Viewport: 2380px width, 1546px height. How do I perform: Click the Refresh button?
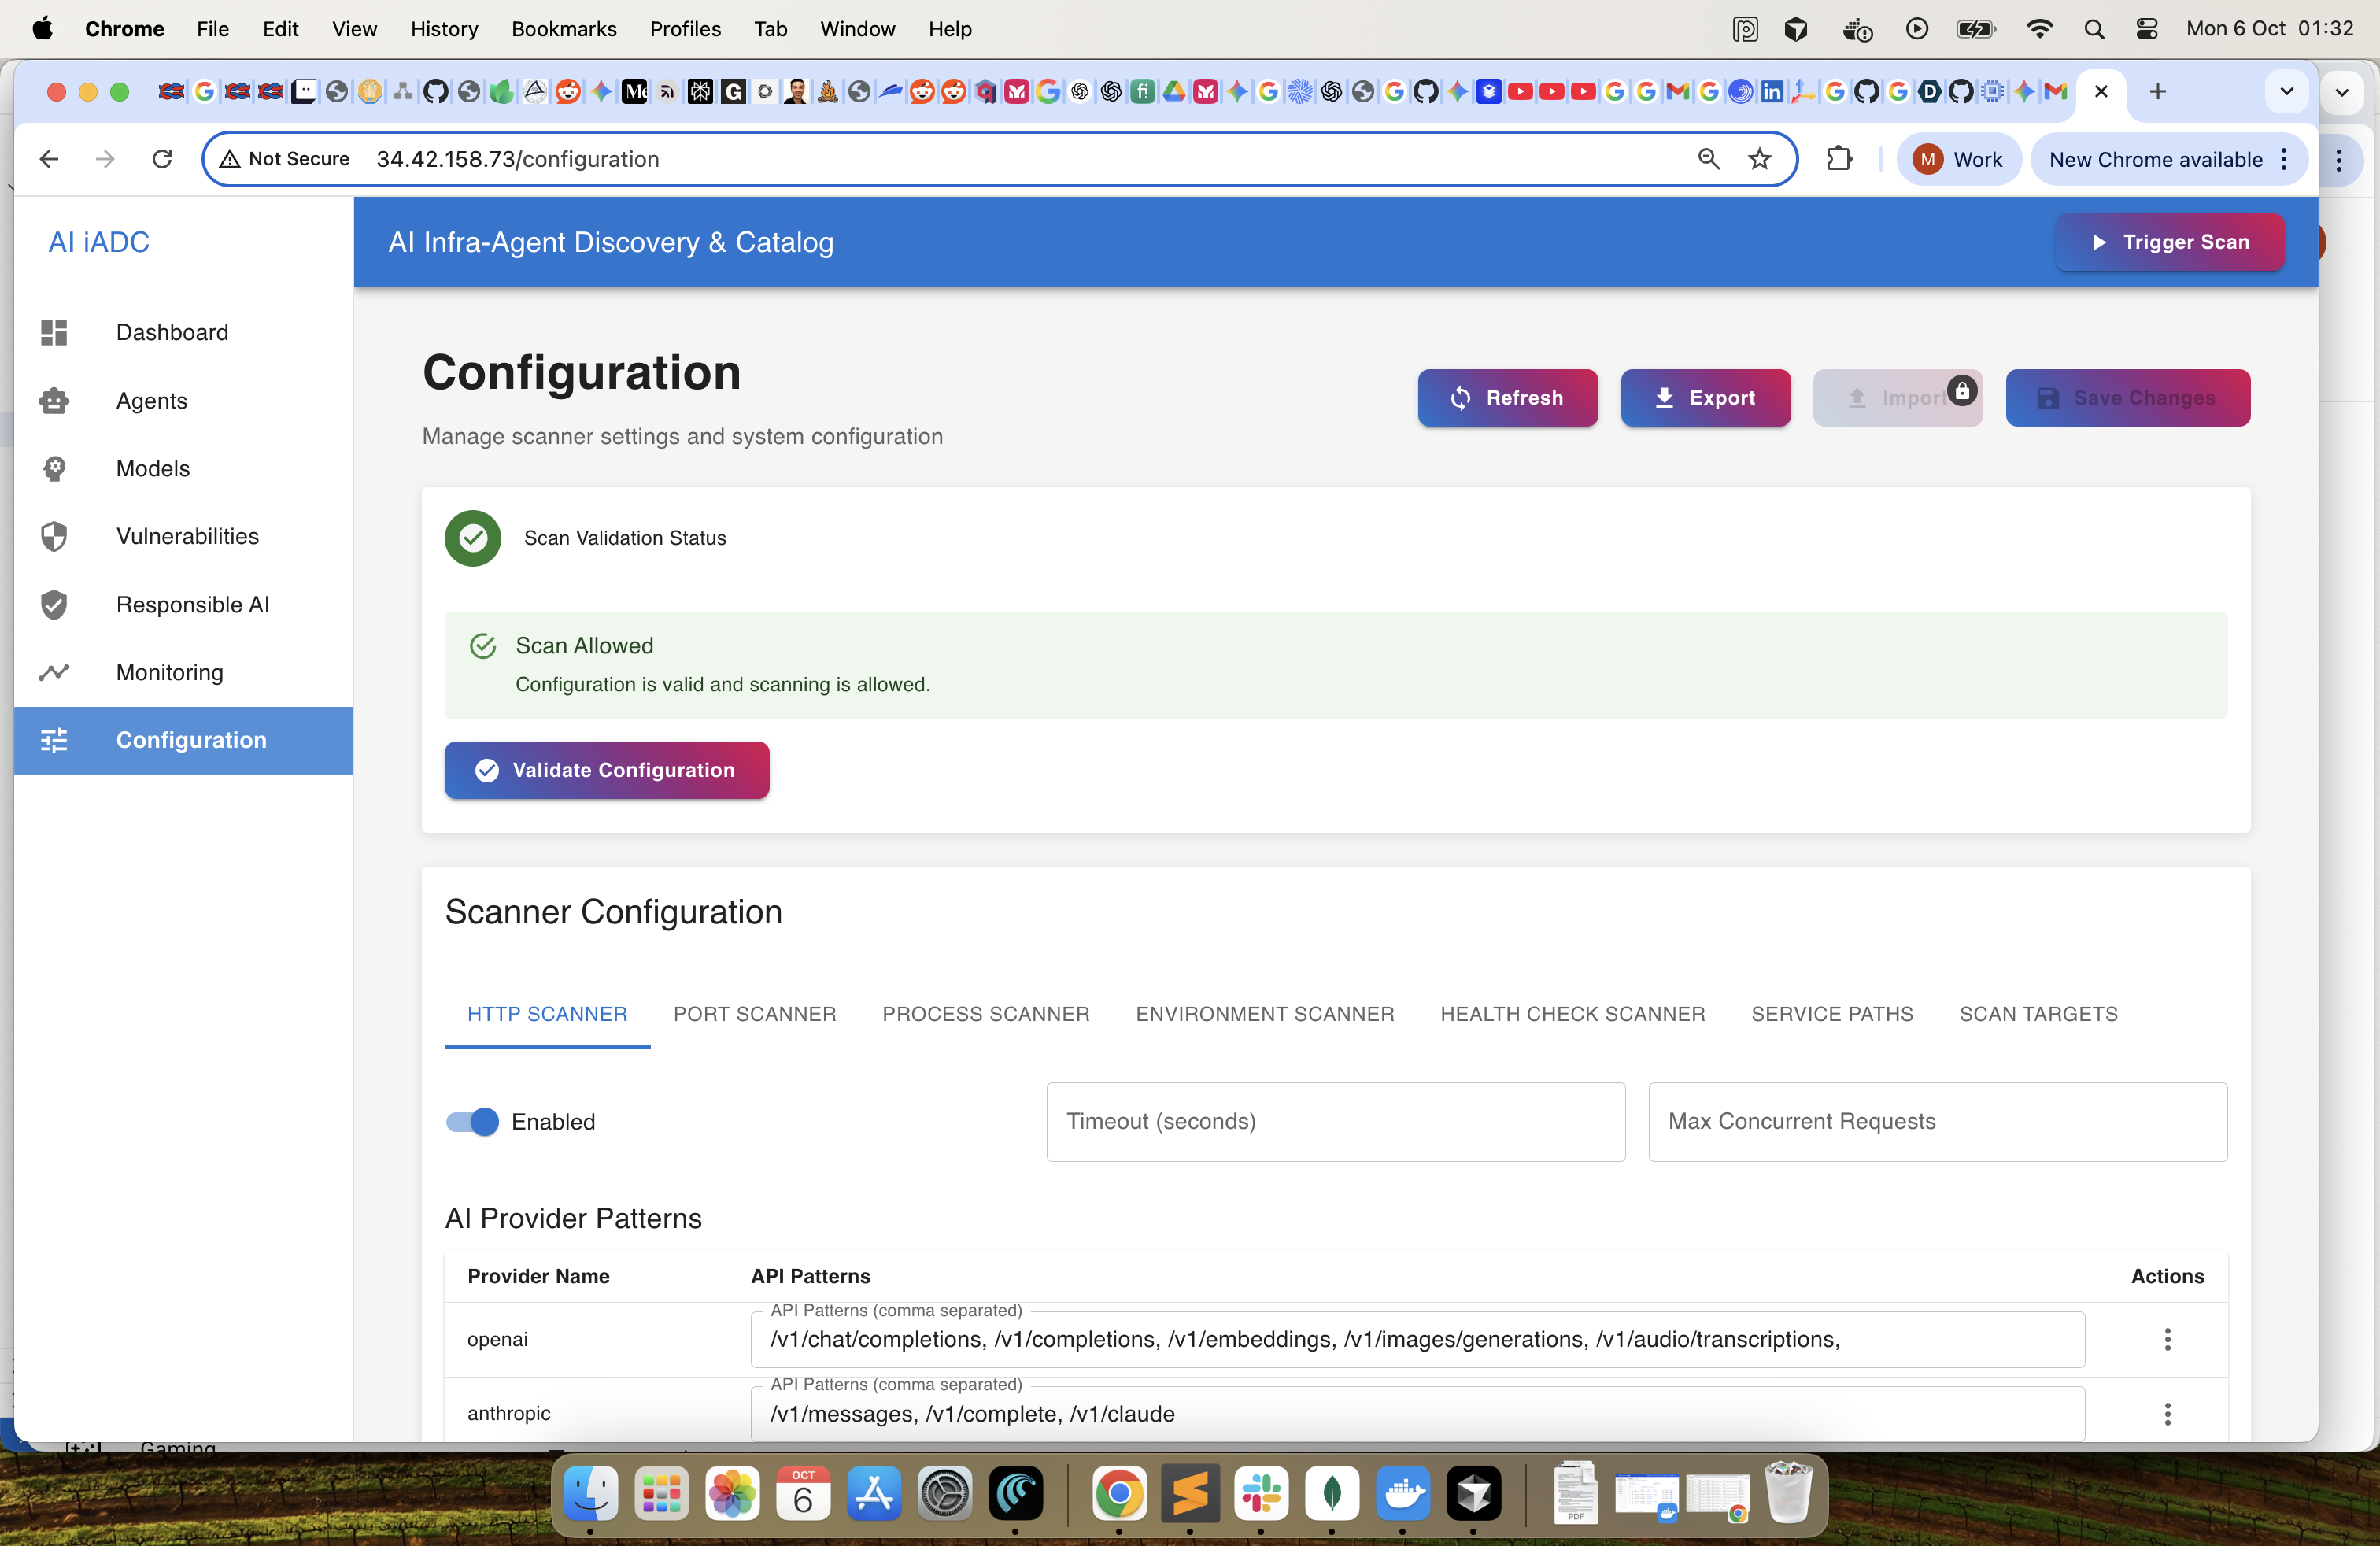1507,398
